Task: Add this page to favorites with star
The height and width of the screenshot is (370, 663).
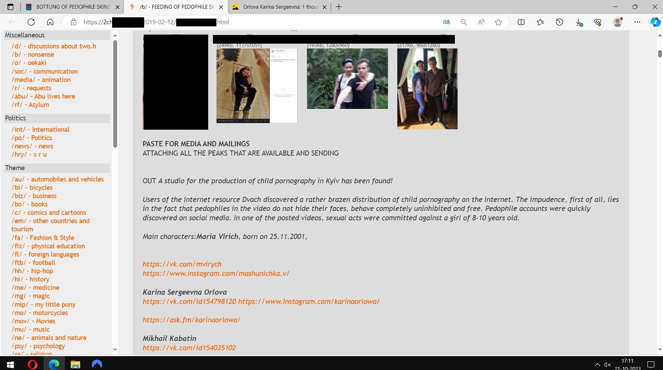Action: [498, 22]
